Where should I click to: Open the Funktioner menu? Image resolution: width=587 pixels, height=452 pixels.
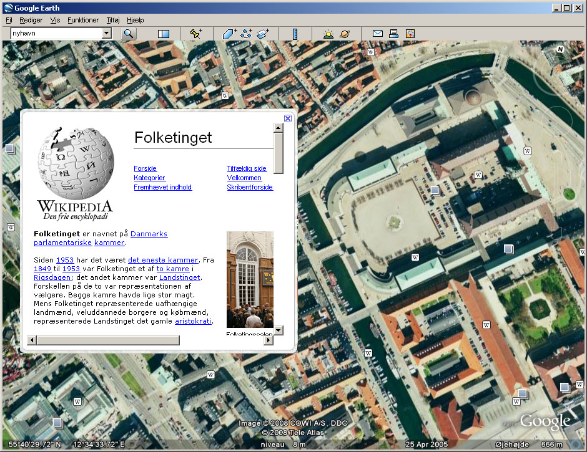[83, 20]
